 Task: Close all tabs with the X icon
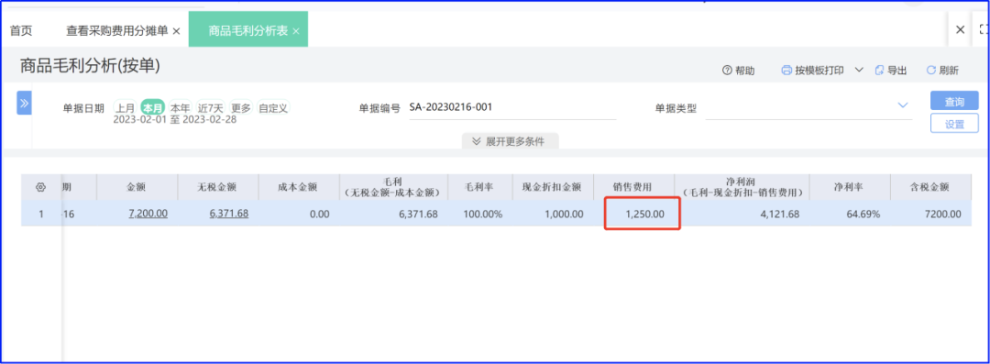[961, 29]
